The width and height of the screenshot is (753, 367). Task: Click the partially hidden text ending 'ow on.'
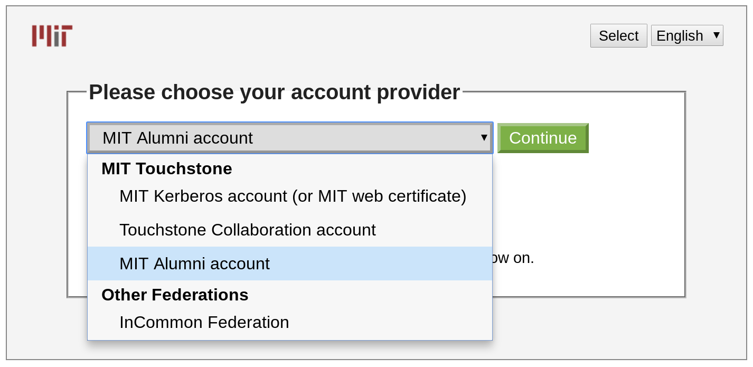tap(514, 258)
